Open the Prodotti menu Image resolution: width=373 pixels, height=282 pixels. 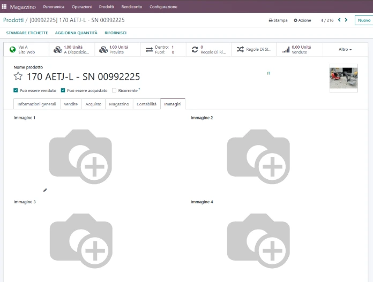coord(106,7)
